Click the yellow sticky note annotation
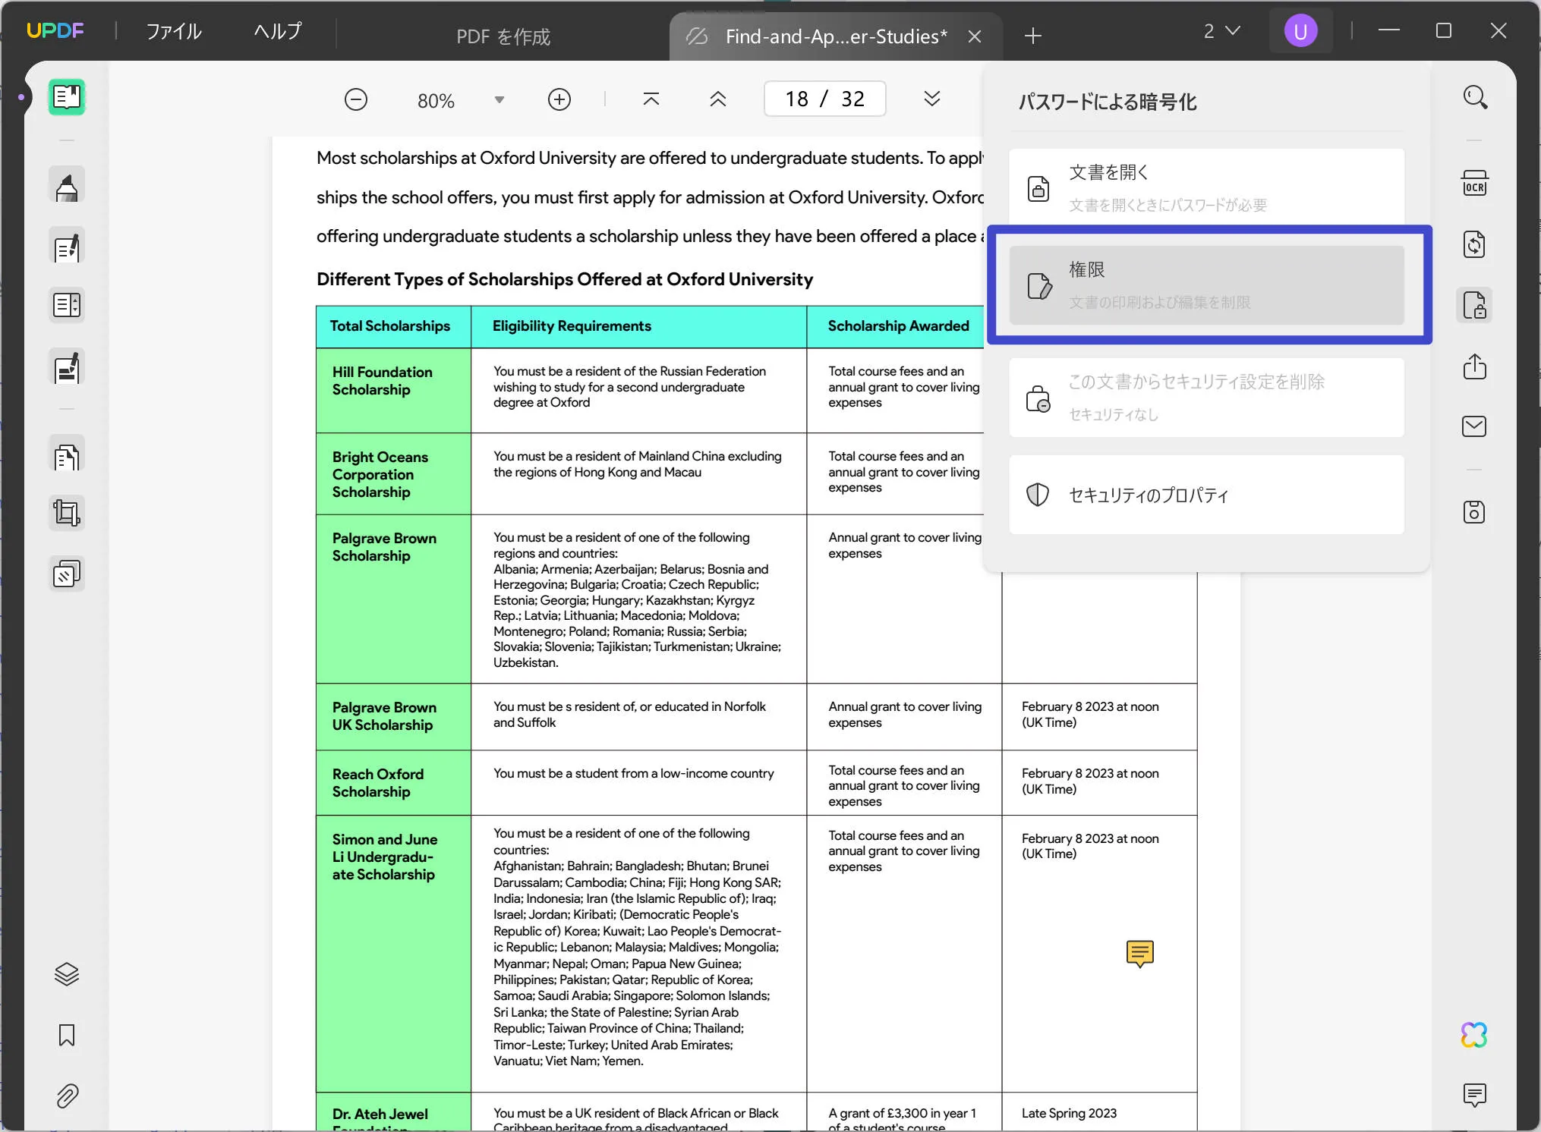Viewport: 1541px width, 1132px height. click(x=1140, y=954)
